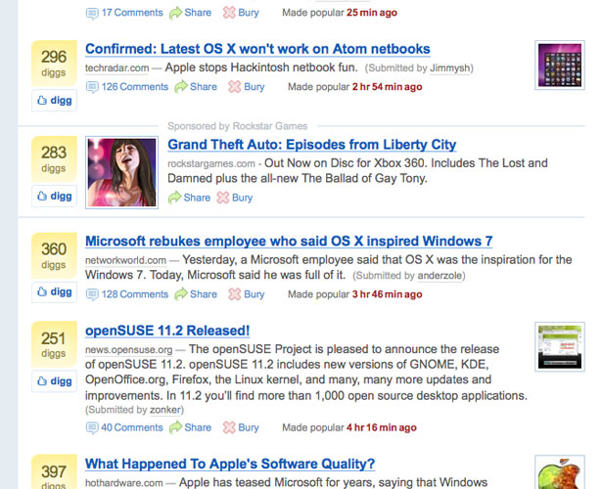
Task: Open 40 Comments link
Action: pyautogui.click(x=132, y=427)
